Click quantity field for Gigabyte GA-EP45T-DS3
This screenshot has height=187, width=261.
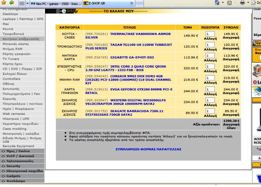pyautogui.click(x=210, y=56)
